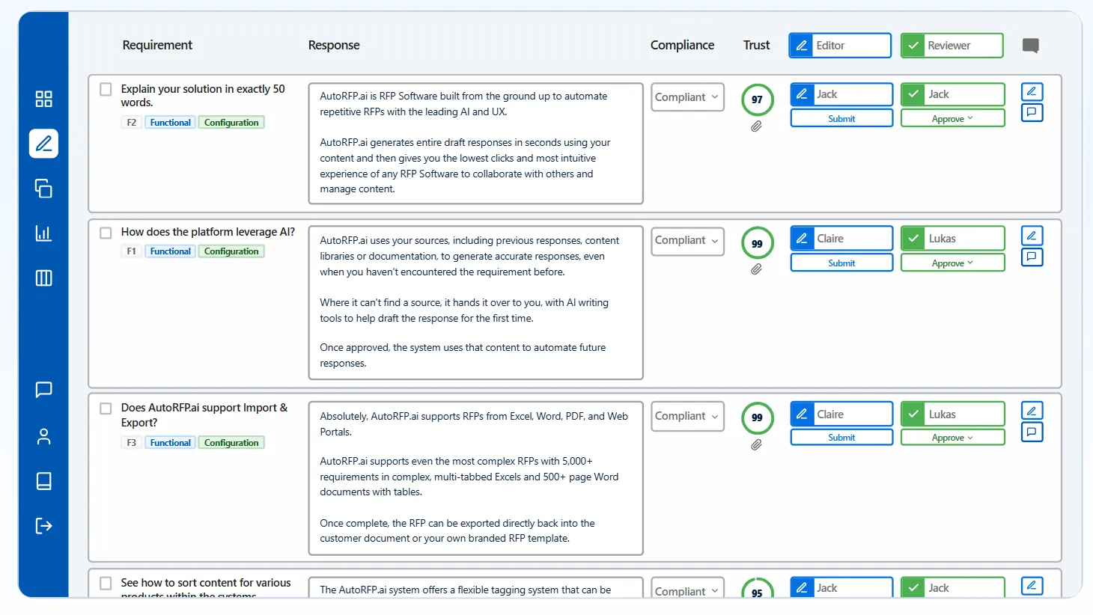
Task: Check the 'How does the platform leverage AI?' checkbox
Action: 106,233
